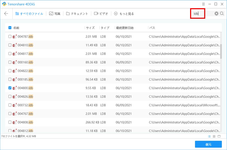Check the box for 000185.ldb
The image size is (227, 150).
[10, 79]
